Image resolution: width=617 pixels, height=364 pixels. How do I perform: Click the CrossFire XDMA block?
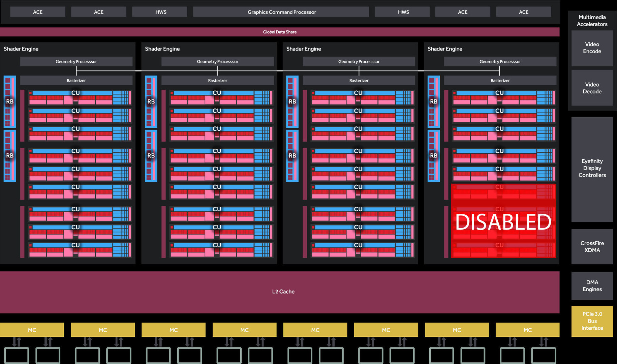592,247
